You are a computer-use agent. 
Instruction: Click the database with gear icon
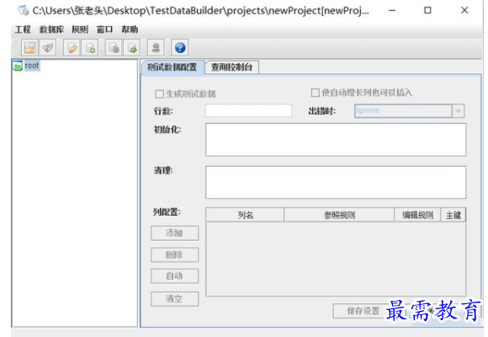pos(114,48)
